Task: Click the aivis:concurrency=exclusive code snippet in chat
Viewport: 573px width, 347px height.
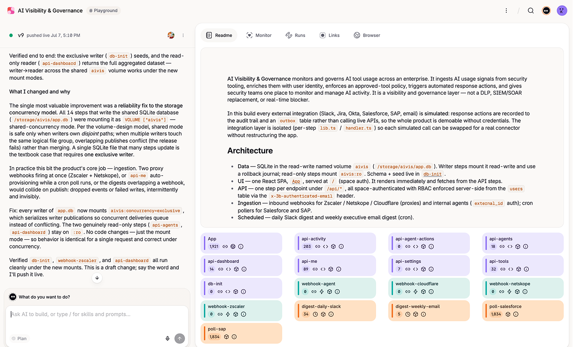Action: 144,211
